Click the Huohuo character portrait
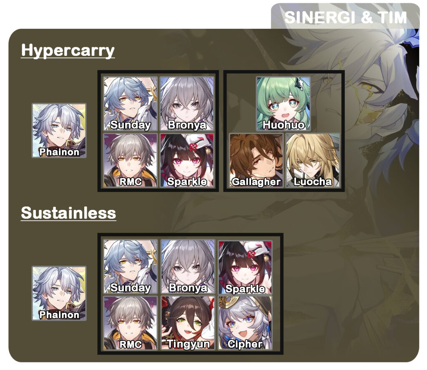 pyautogui.click(x=283, y=104)
